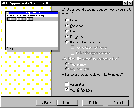Image resolution: width=134 pixels, height=108 pixels.
Task: Click the Finish button
Action: pyautogui.click(x=93, y=103)
